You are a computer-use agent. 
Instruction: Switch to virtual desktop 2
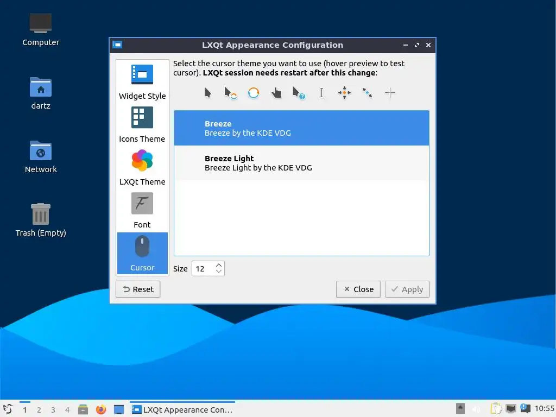pyautogui.click(x=39, y=410)
